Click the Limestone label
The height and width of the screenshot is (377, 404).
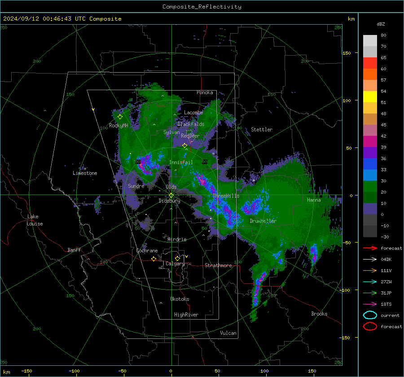tap(85, 173)
